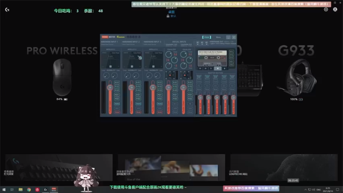Viewport: 343px width, 193px height.
Task: Toggle B2 bus on Voicemeeter AUX strip
Action: pyautogui.click(x=190, y=99)
